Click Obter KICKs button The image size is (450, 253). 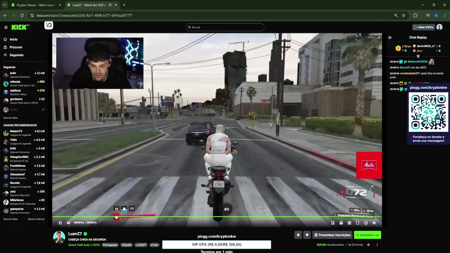[x=423, y=27]
